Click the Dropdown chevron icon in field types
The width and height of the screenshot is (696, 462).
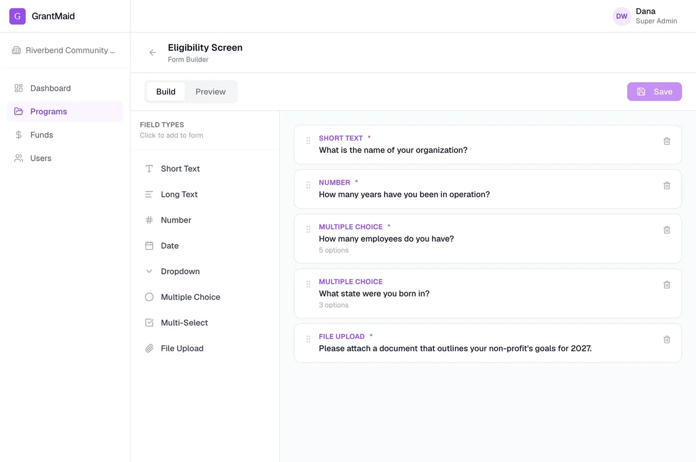coord(149,272)
